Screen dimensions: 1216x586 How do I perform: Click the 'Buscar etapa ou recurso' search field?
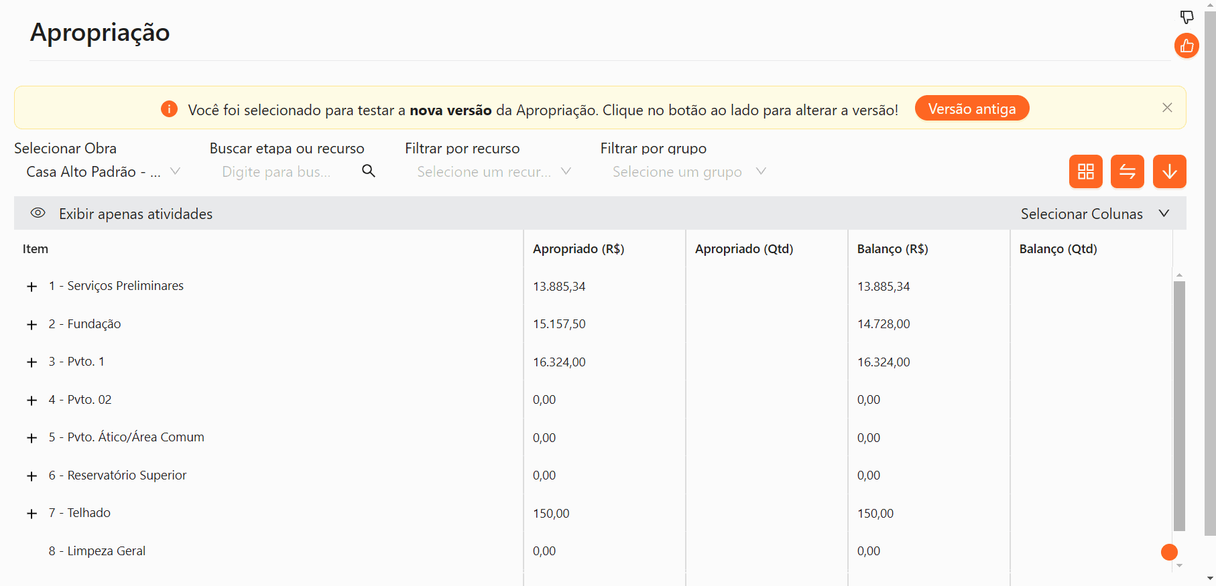[x=282, y=172]
